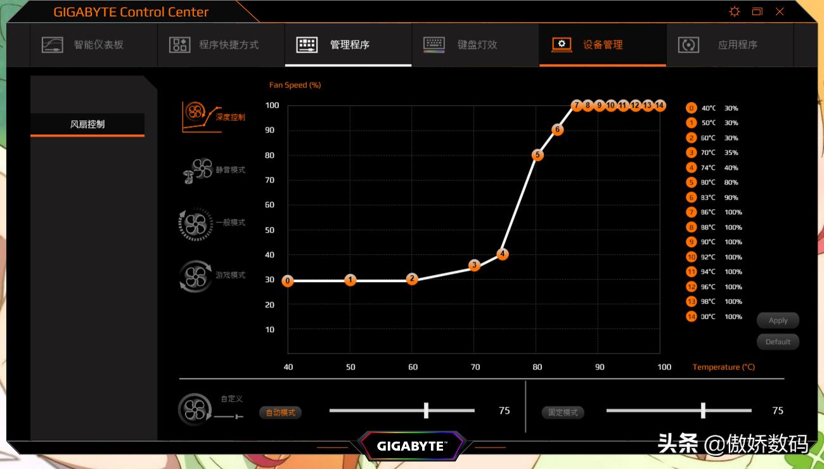Enable 自动模式 auto mode

[280, 413]
